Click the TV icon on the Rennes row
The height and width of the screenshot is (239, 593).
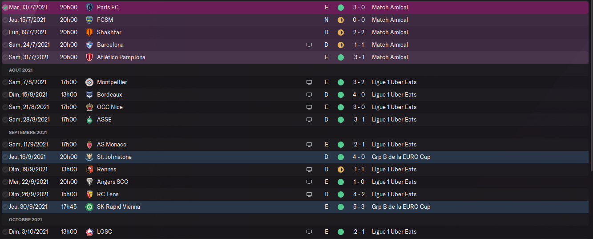tap(309, 170)
